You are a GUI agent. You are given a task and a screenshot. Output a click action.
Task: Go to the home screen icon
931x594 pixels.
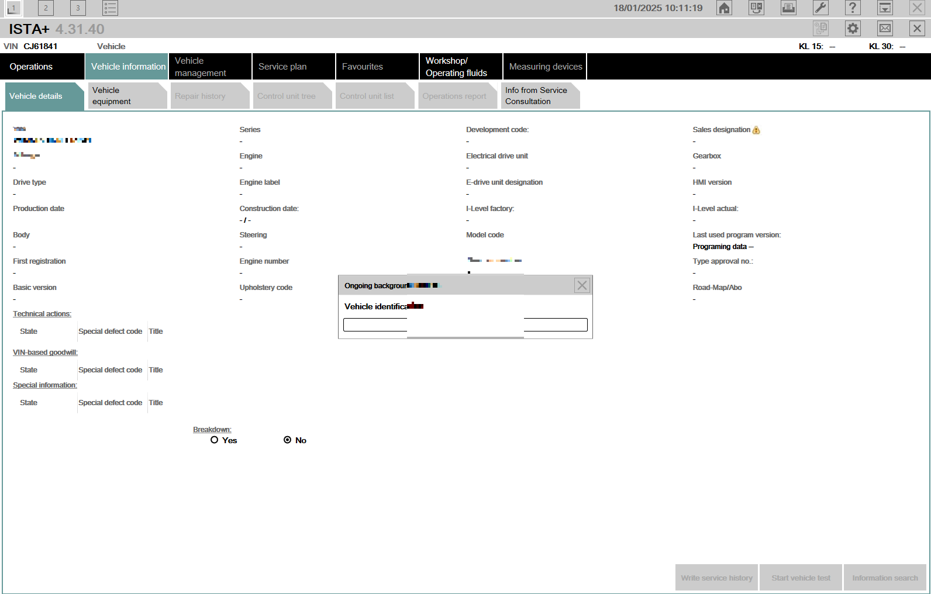(x=725, y=8)
